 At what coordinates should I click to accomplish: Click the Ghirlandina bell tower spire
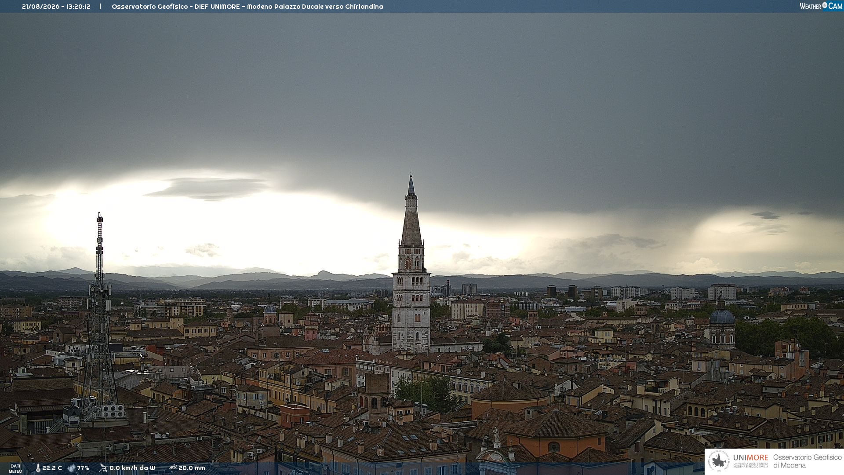point(411,211)
